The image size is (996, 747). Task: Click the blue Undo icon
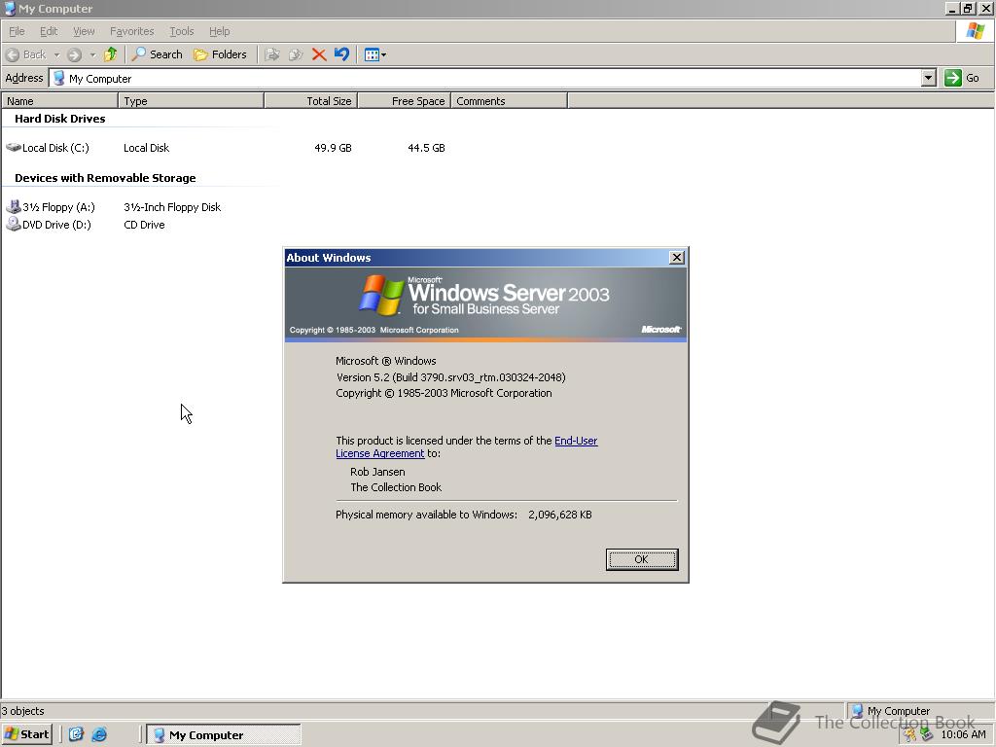tap(341, 54)
